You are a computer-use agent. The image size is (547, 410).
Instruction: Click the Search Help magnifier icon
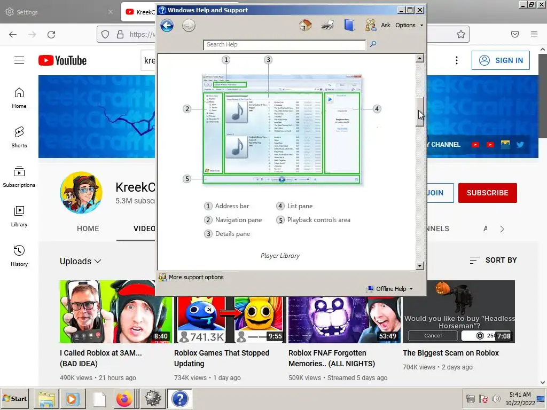(373, 44)
